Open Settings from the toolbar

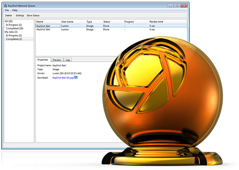click(20, 15)
